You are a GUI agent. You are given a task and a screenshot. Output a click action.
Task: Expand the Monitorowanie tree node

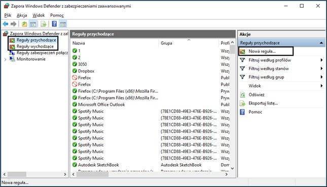point(5,59)
